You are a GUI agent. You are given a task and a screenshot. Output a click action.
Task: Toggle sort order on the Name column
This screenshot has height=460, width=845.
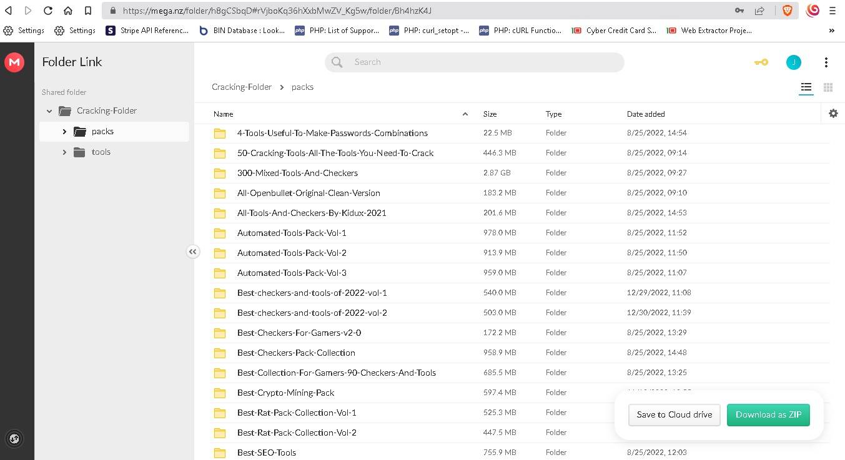[x=223, y=114]
